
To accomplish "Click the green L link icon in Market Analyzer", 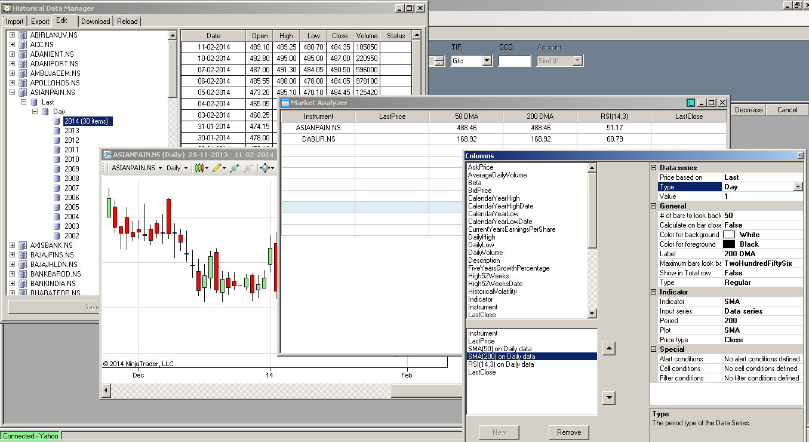I will point(691,103).
